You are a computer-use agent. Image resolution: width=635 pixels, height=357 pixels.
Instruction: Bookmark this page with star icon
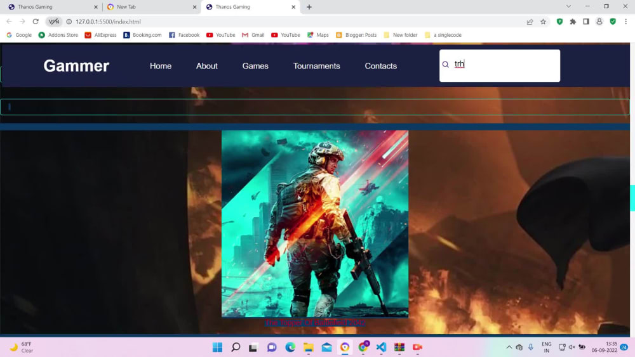point(543,22)
